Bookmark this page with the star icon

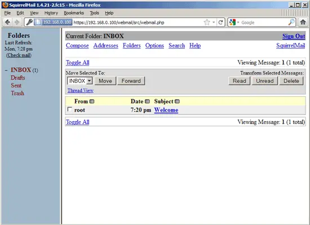pyautogui.click(x=207, y=22)
